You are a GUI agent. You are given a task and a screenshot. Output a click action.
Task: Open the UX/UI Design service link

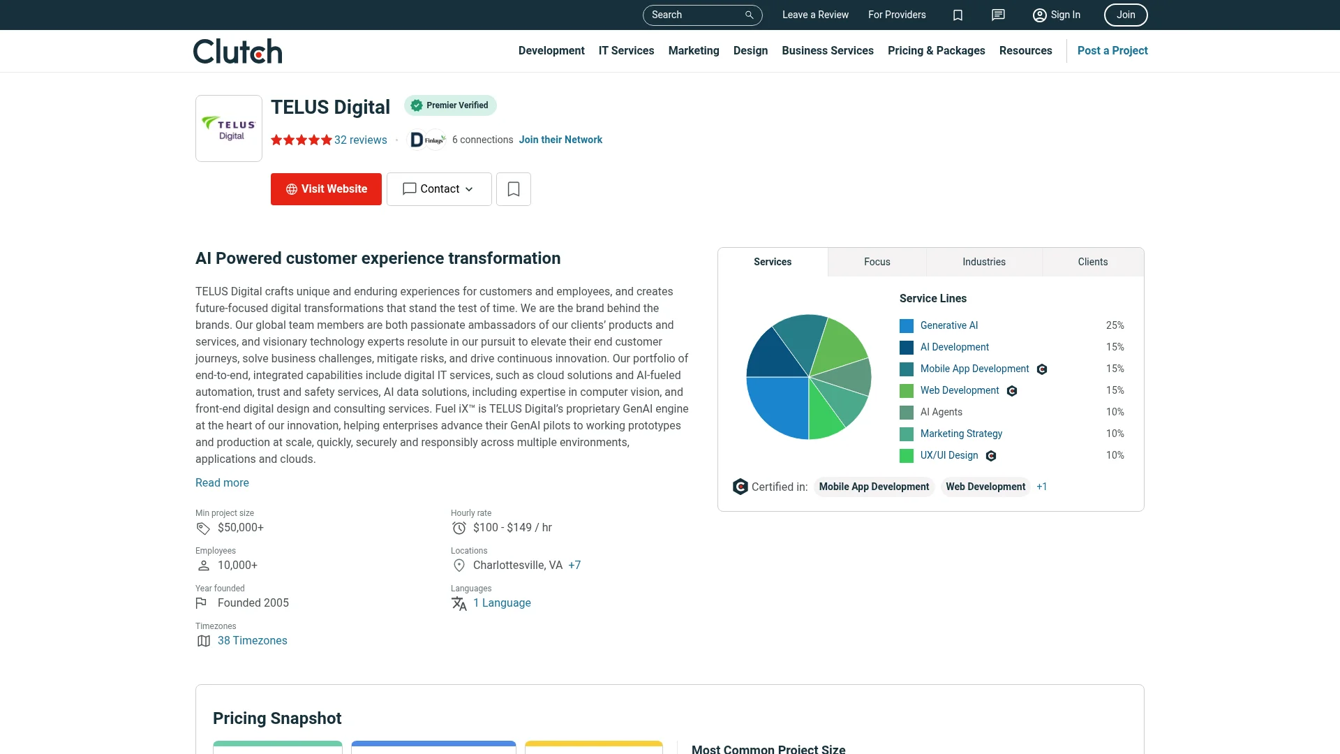coord(949,456)
